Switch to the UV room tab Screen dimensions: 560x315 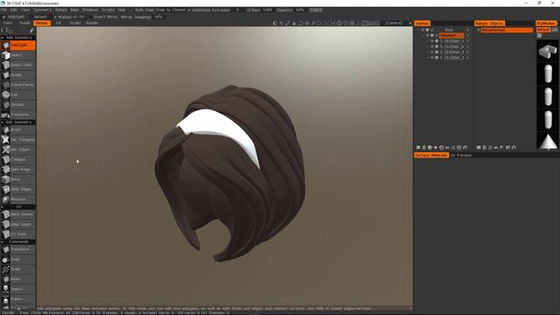click(x=59, y=23)
